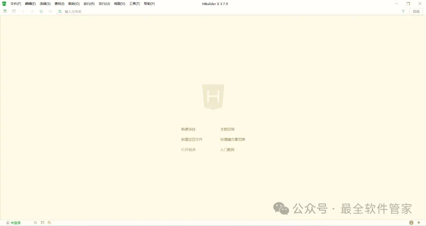
Task: Click the 主题切换 link
Action: 227,129
